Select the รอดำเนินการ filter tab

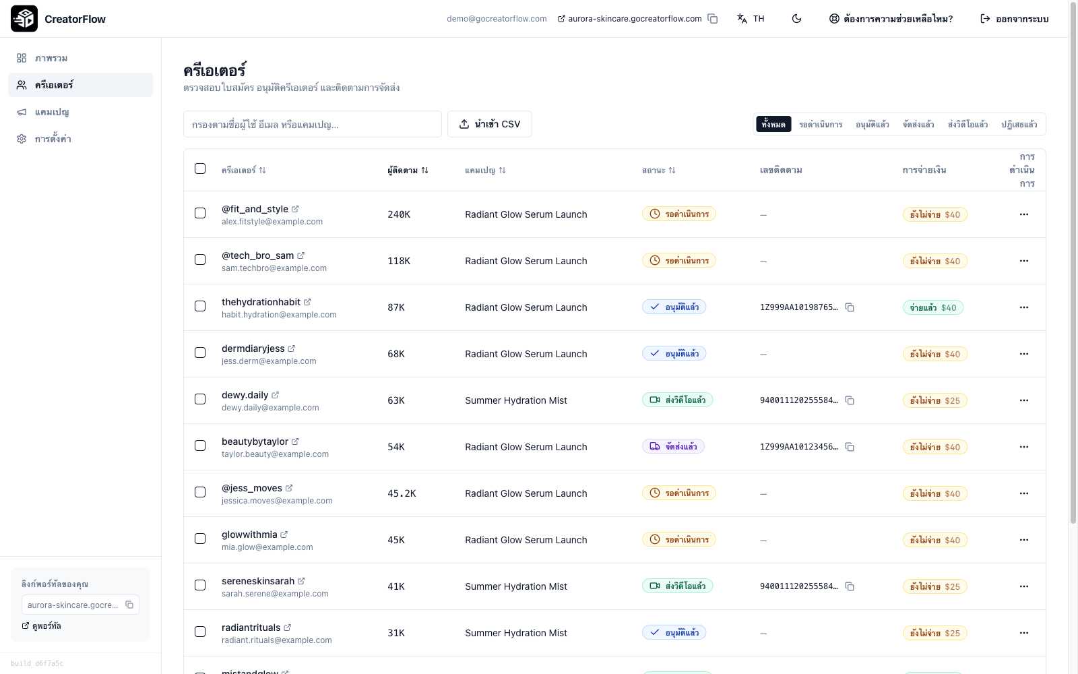click(x=821, y=125)
